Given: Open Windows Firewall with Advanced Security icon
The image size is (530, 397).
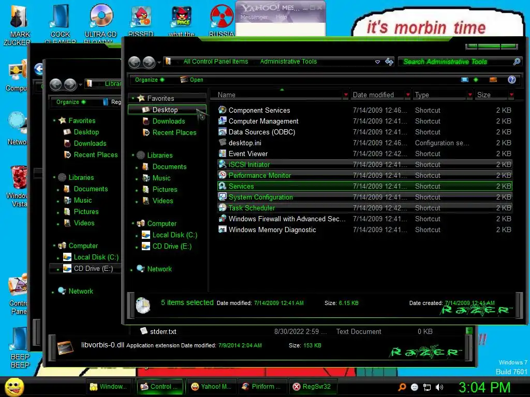Looking at the screenshot, I should pyautogui.click(x=222, y=219).
